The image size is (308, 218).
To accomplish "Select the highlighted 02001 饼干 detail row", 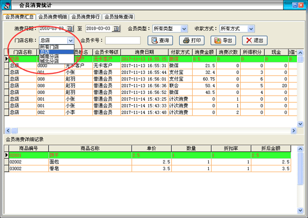I will click(x=147, y=155).
